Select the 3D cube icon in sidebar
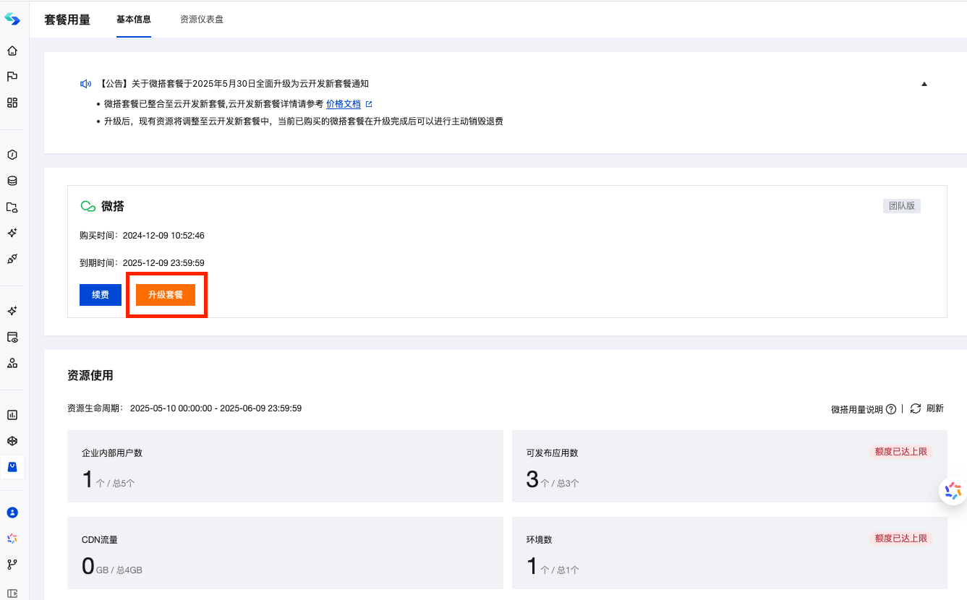The height and width of the screenshot is (600, 967). point(12,441)
